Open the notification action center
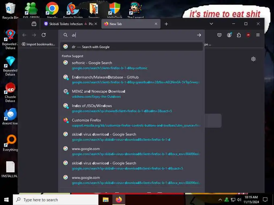The height and width of the screenshot is (205, 274). pyautogui.click(x=265, y=200)
